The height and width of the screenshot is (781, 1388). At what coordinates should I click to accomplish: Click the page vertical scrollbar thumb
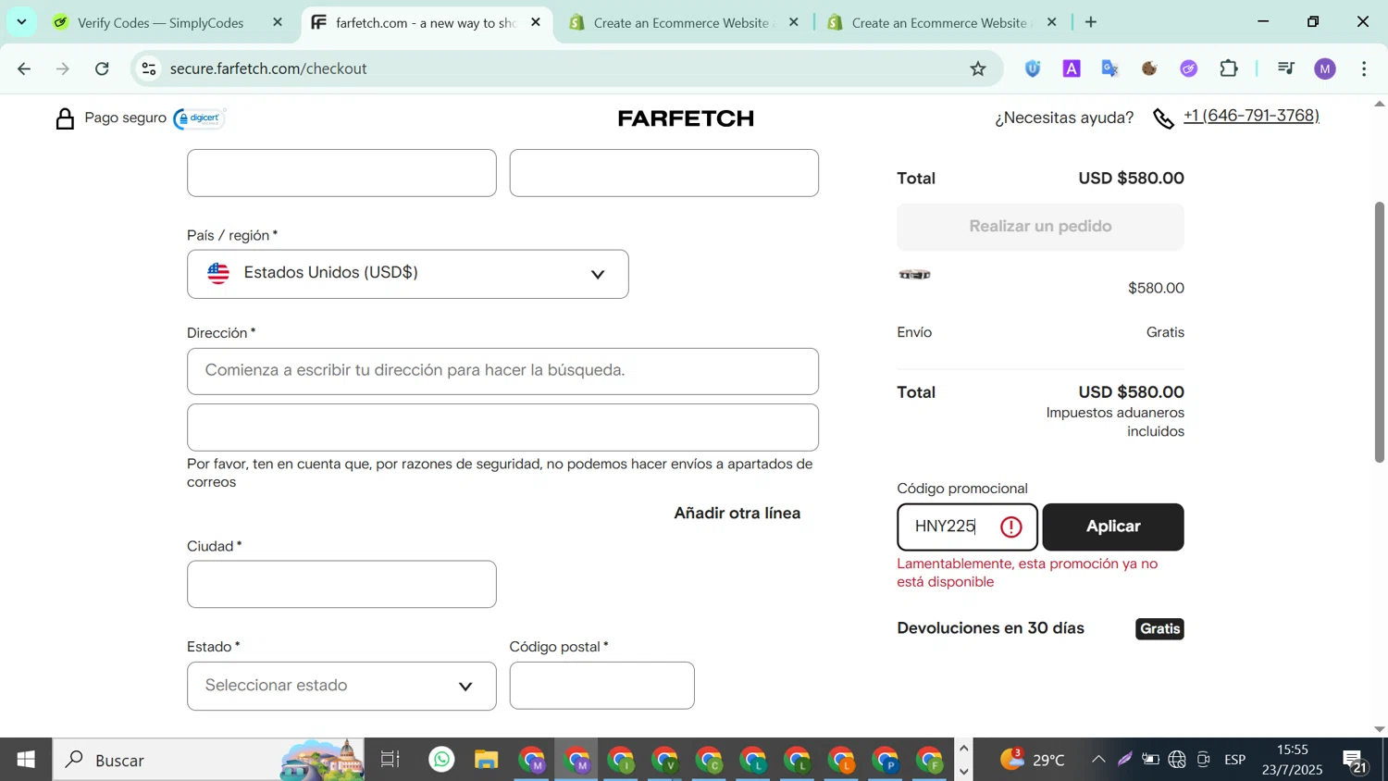pyautogui.click(x=1379, y=331)
